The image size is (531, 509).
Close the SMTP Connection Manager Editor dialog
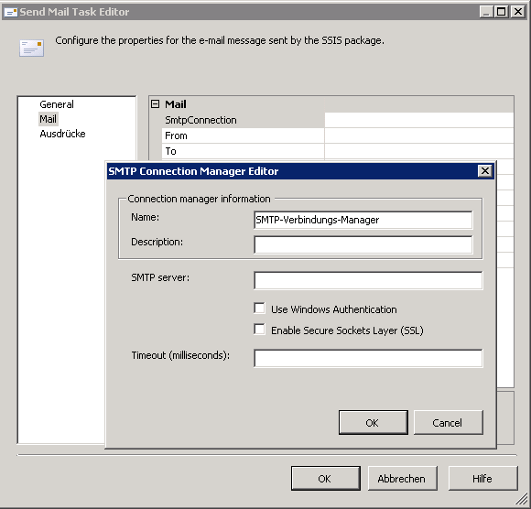click(x=485, y=170)
